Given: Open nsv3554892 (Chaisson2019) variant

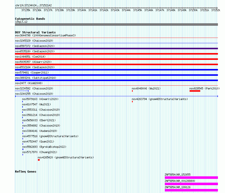Looking at the screenshot, I should click(x=41, y=126).
